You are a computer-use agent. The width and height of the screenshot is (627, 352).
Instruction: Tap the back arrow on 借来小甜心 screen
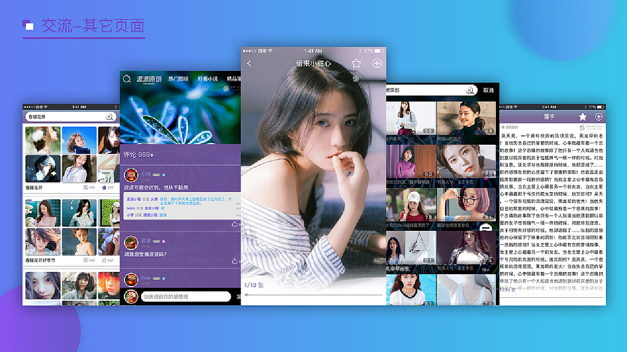(x=249, y=64)
